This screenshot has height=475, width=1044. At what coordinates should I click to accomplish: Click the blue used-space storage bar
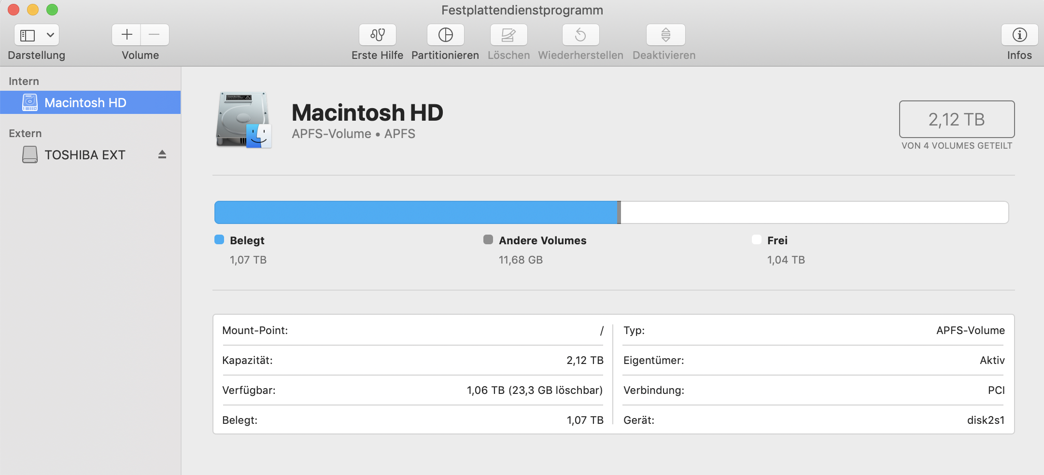click(x=415, y=212)
